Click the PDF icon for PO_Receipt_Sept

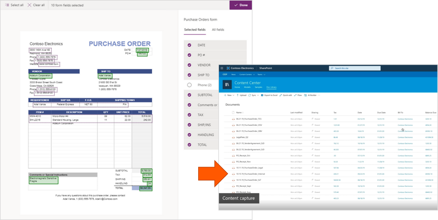(x=233, y=186)
